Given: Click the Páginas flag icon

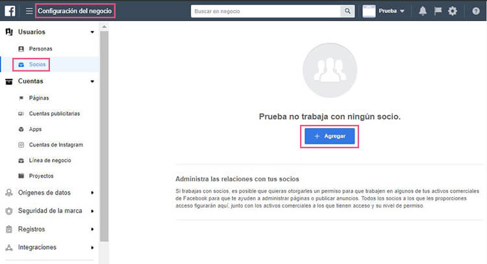Looking at the screenshot, I should (21, 98).
